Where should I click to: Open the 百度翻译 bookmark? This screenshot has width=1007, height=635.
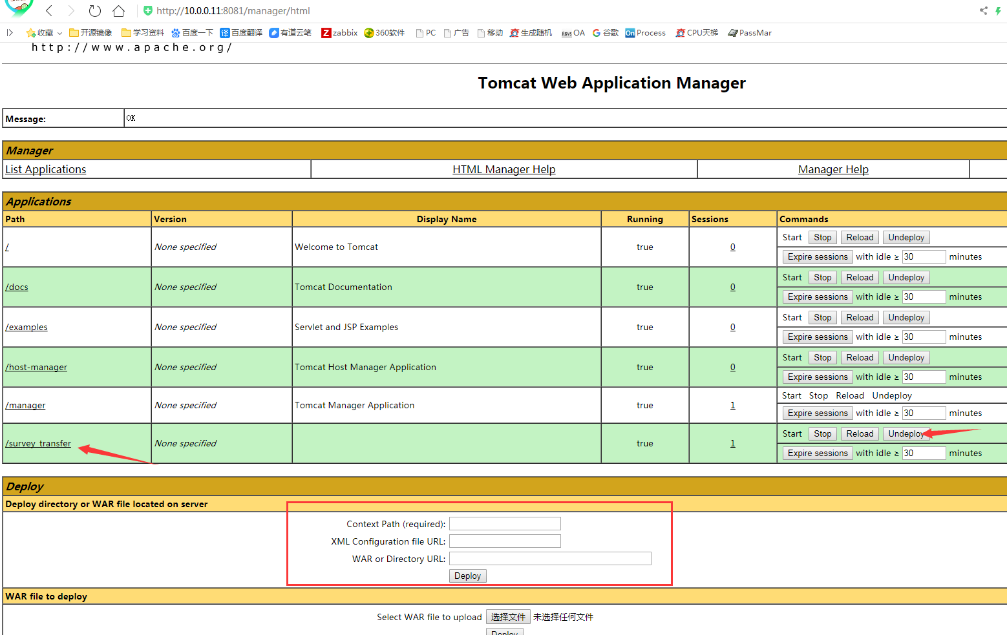(241, 32)
